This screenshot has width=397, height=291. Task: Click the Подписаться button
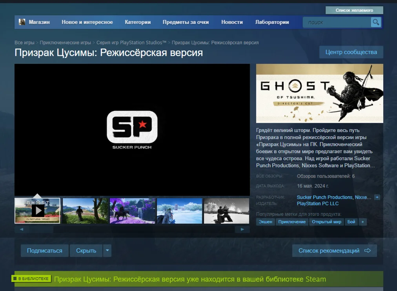tap(44, 251)
